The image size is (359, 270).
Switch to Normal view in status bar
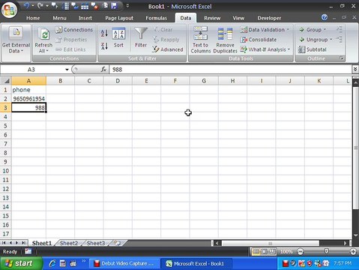(256, 251)
